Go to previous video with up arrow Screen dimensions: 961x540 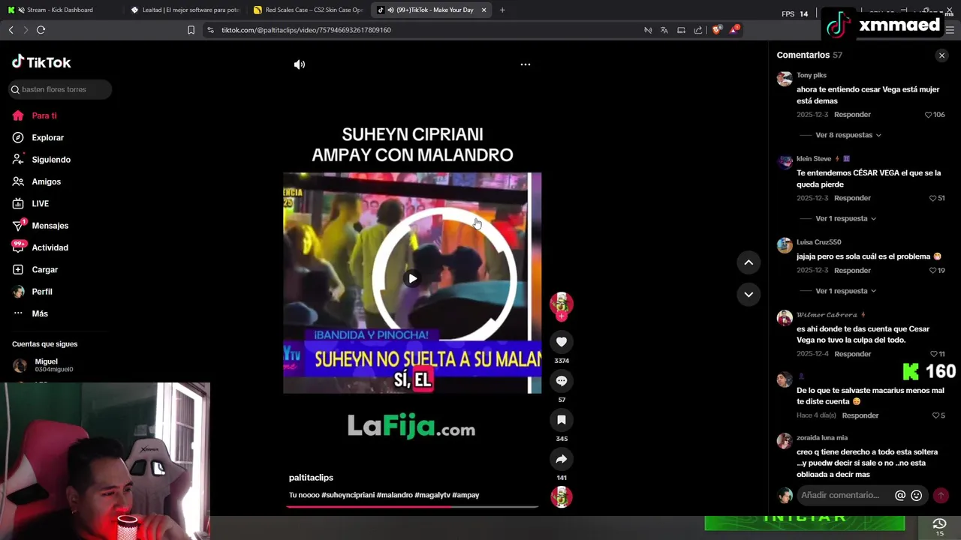click(x=749, y=262)
